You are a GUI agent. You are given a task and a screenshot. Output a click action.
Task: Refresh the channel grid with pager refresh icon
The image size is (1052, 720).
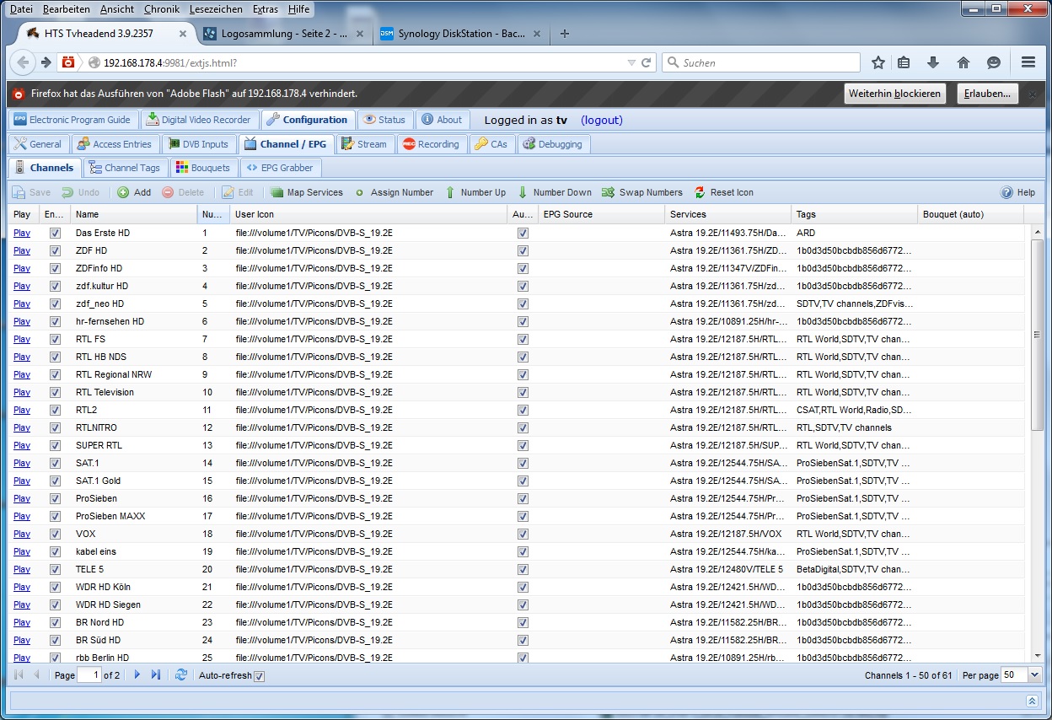coord(180,675)
